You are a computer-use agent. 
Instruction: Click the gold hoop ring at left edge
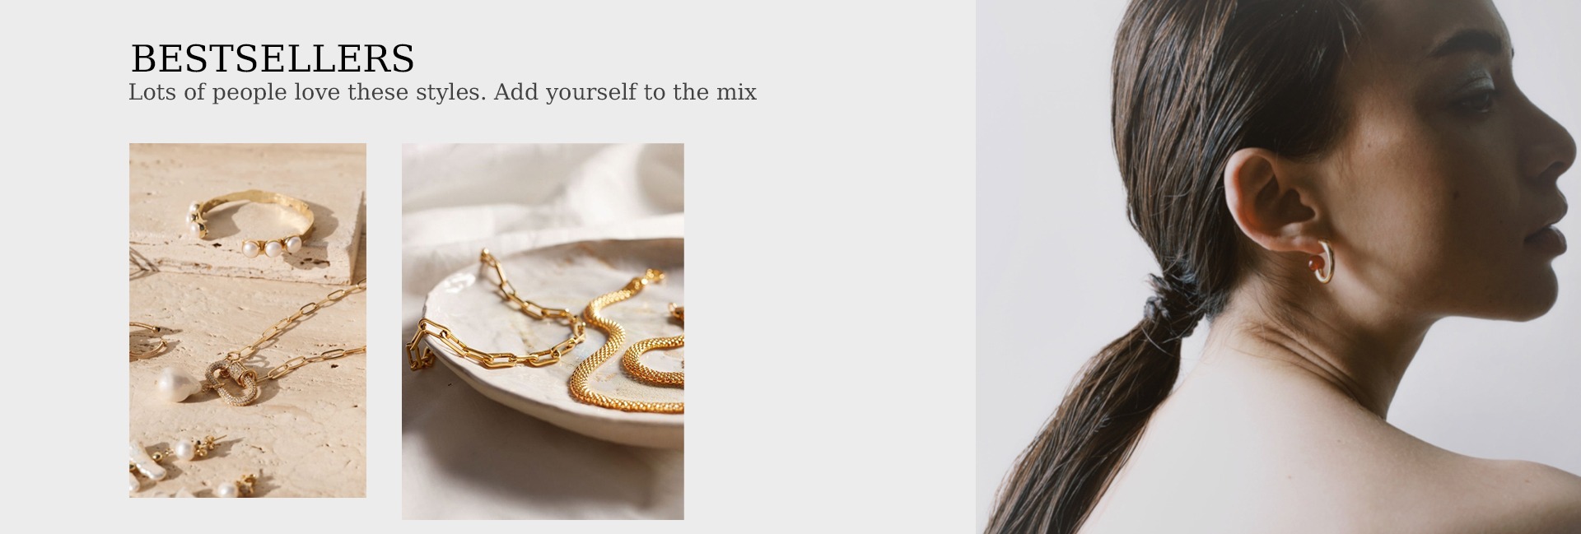[145, 341]
